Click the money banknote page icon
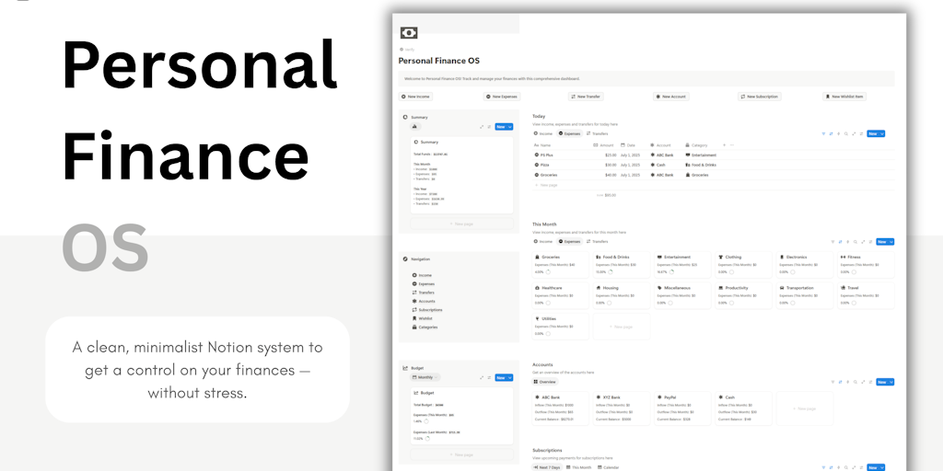Image resolution: width=943 pixels, height=471 pixels. 409,32
